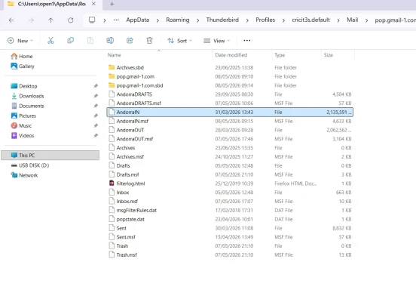Click the Delete trash icon
Screen dimensions: 416x290
150,40
